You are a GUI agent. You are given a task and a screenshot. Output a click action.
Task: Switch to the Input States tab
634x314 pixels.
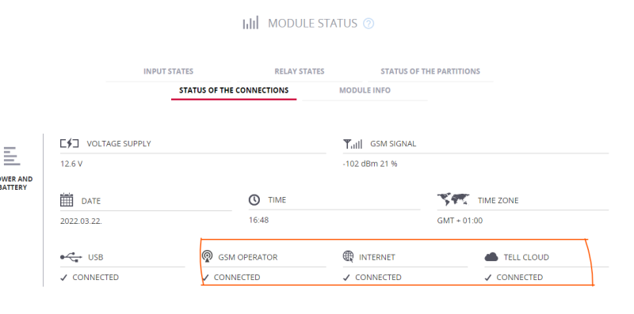[168, 71]
